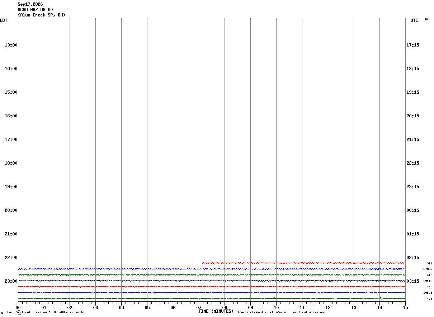Click the Alum Creek SP, OH location text

click(x=42, y=15)
